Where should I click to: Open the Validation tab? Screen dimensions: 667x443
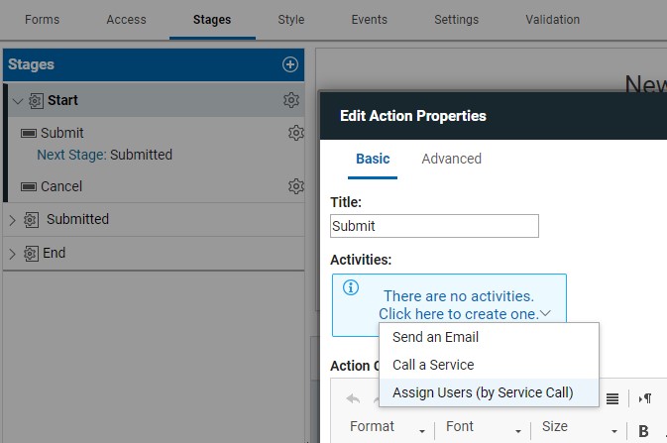click(553, 20)
